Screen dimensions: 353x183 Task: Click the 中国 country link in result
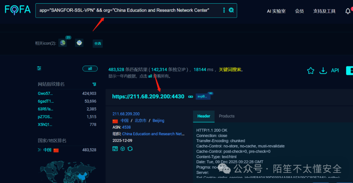[125, 120]
